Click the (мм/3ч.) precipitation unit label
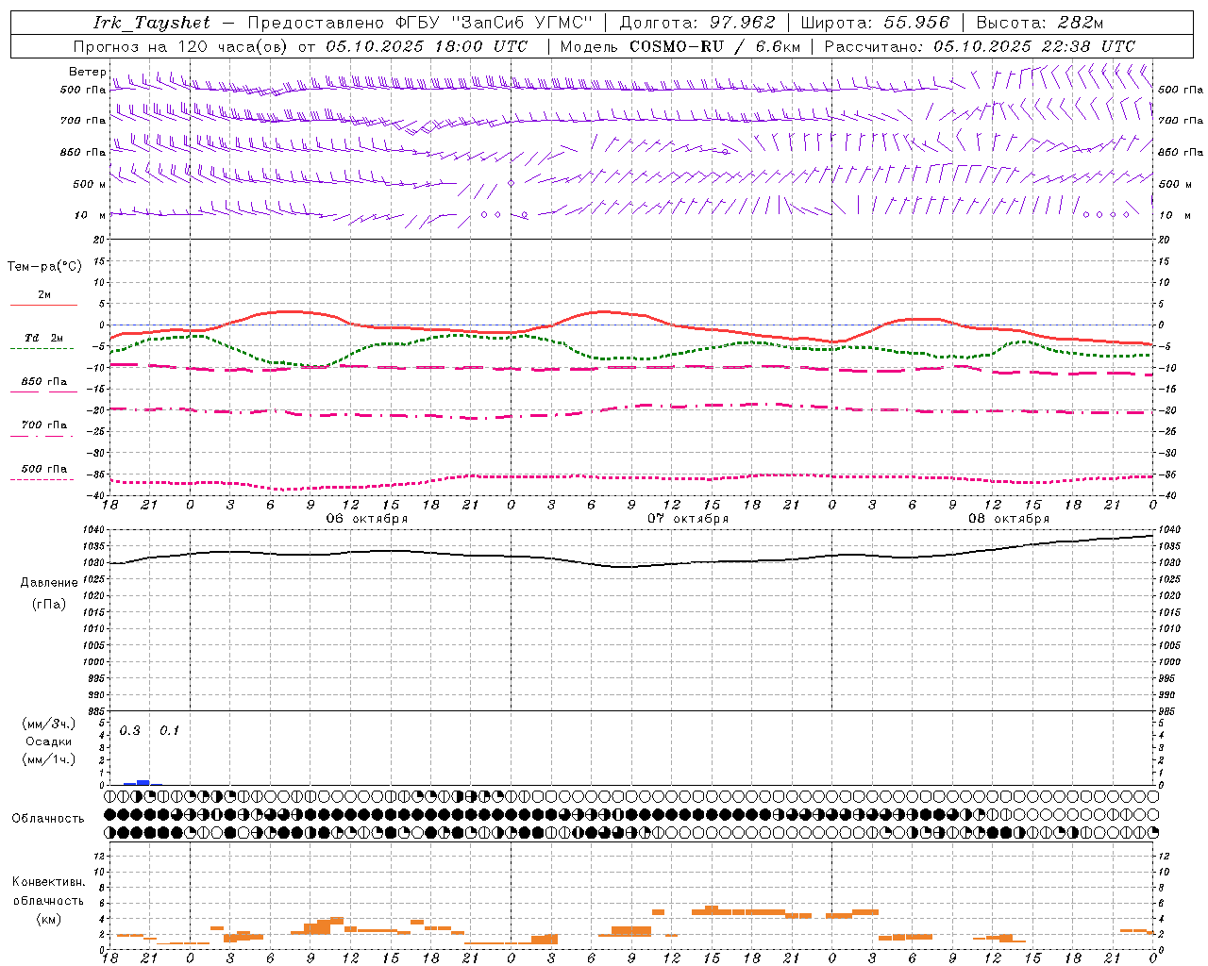 [x=48, y=724]
